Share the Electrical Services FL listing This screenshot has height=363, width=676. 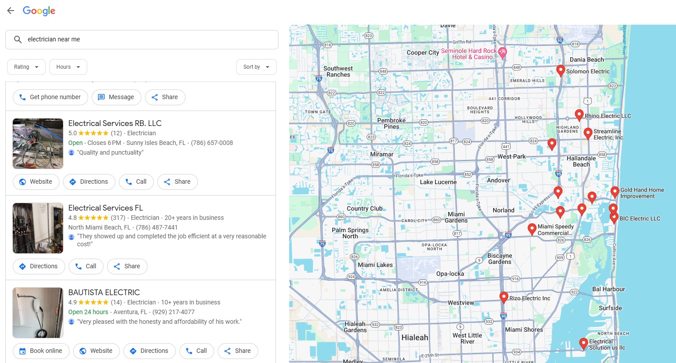[127, 267]
